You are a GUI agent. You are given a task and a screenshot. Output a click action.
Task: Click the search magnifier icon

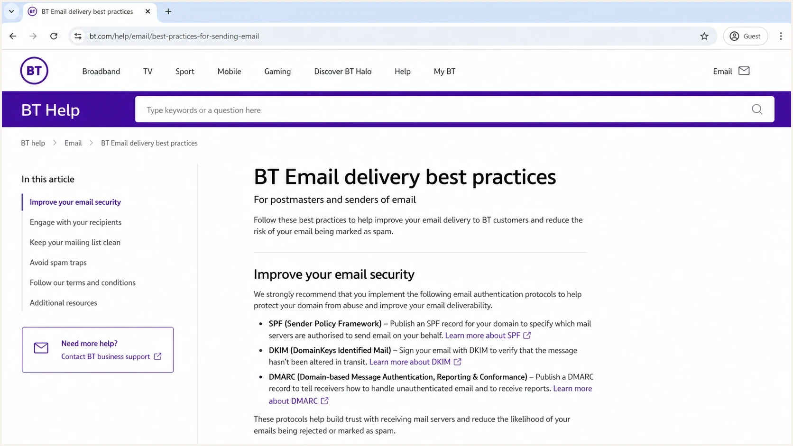757,109
